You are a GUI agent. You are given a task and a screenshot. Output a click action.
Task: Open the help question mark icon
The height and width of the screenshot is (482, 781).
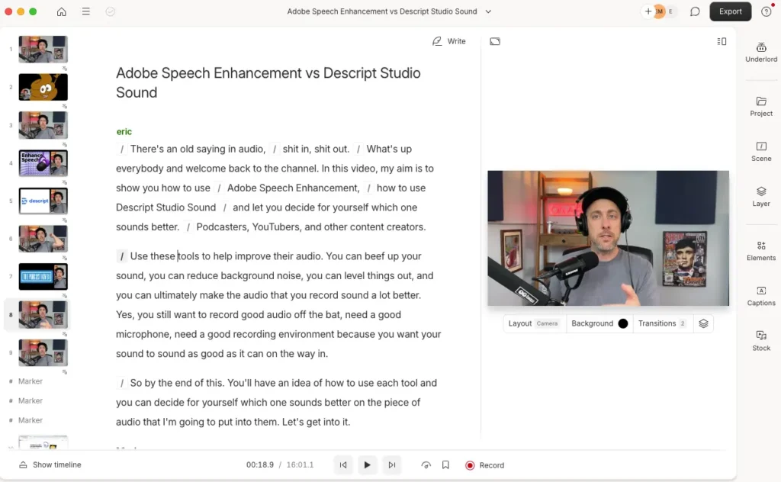point(766,11)
